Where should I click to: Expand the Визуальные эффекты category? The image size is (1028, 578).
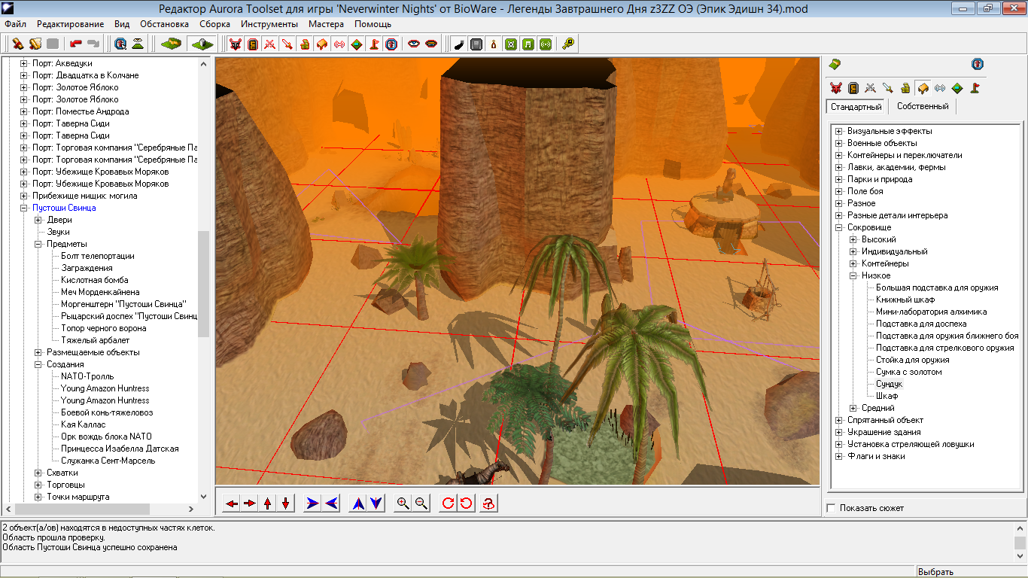tap(839, 131)
